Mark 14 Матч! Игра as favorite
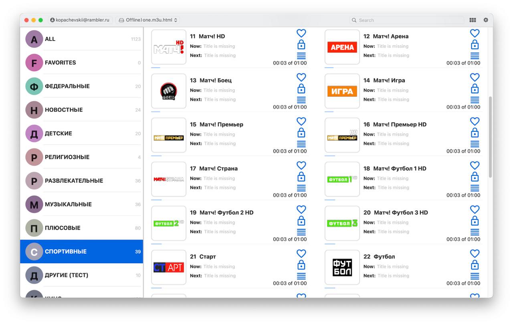This screenshot has width=513, height=324. coord(475,77)
